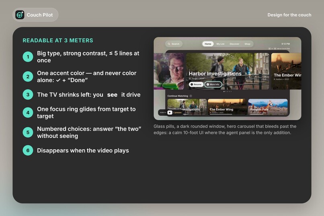
Task: Click 'M. Varga • 2024' subtitle under Harbor Investigations
Action: [196, 78]
